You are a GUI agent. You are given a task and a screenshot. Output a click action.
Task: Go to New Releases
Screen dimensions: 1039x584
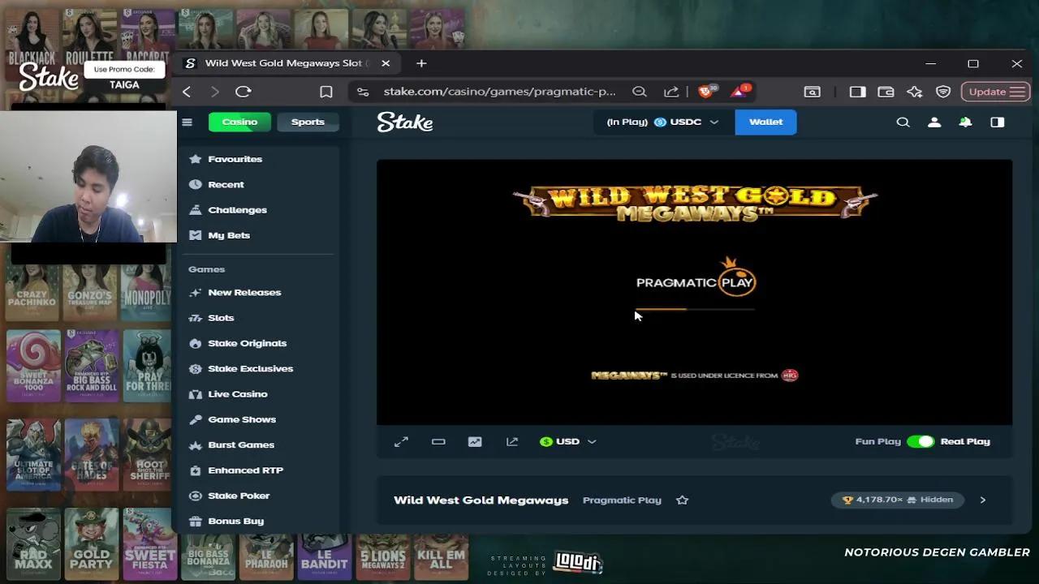click(x=244, y=292)
